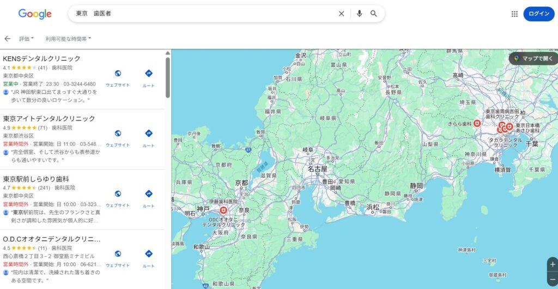Click the 金沢 label on the map
Viewport: 558px width, 289px height.
(x=301, y=55)
